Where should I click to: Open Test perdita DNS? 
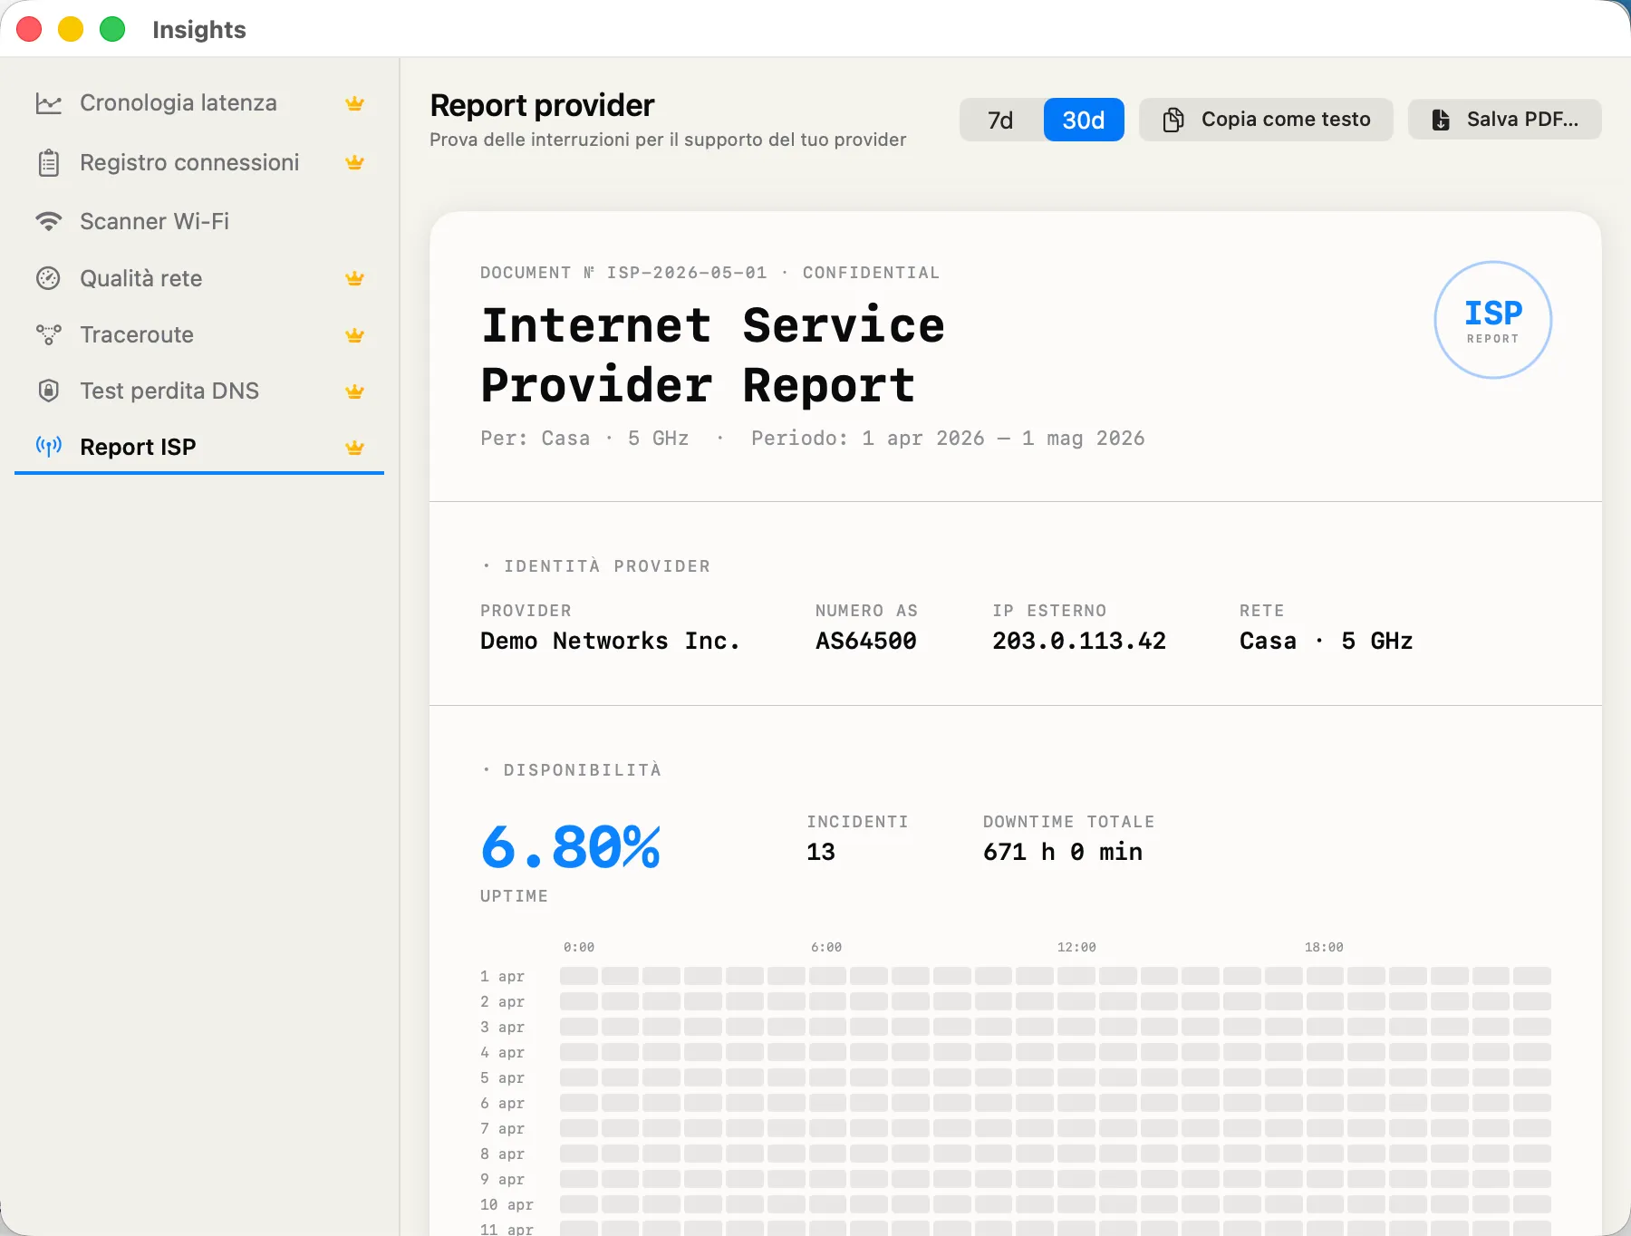pyautogui.click(x=199, y=391)
